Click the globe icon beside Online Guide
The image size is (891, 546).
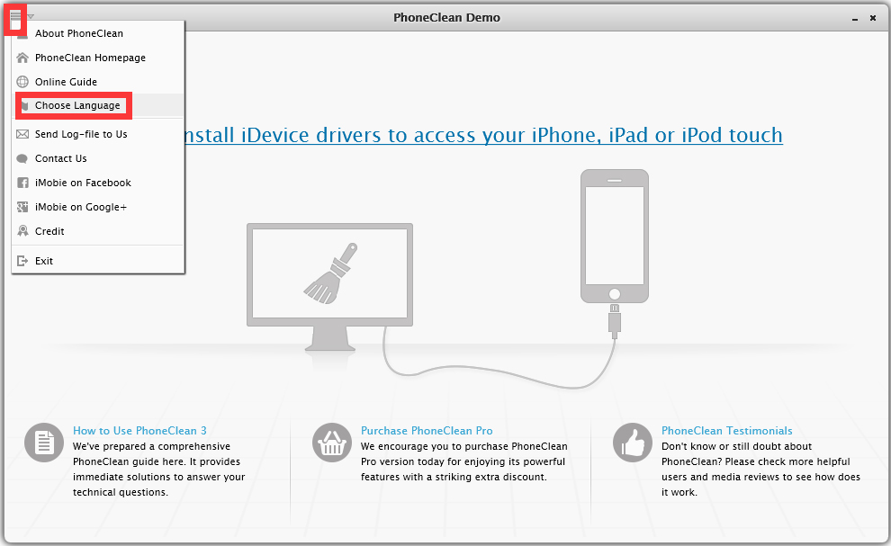click(x=22, y=82)
